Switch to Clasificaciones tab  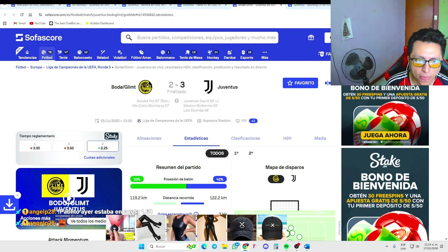tap(245, 138)
